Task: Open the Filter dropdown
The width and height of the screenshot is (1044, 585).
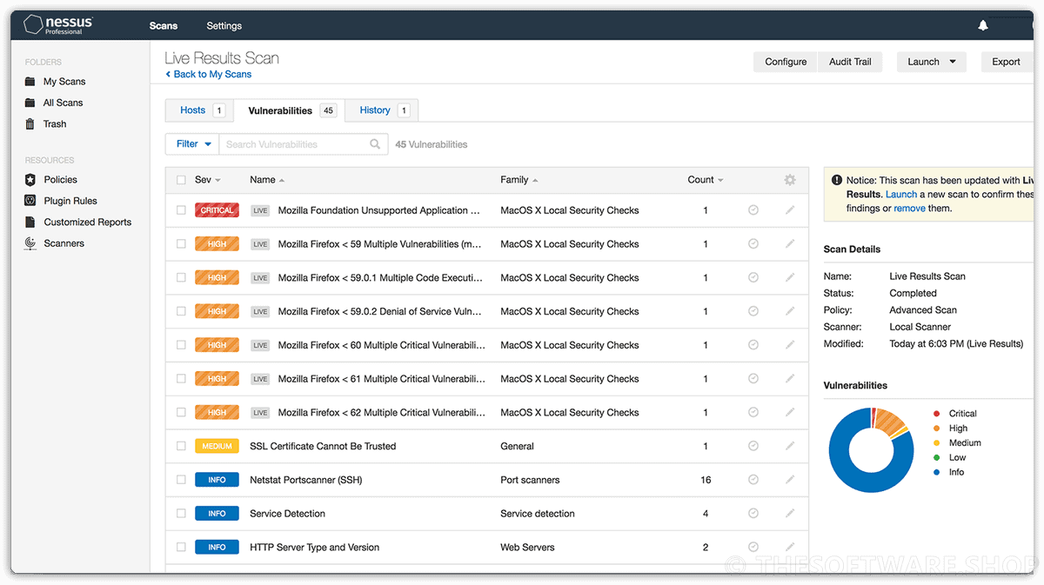Action: point(192,144)
